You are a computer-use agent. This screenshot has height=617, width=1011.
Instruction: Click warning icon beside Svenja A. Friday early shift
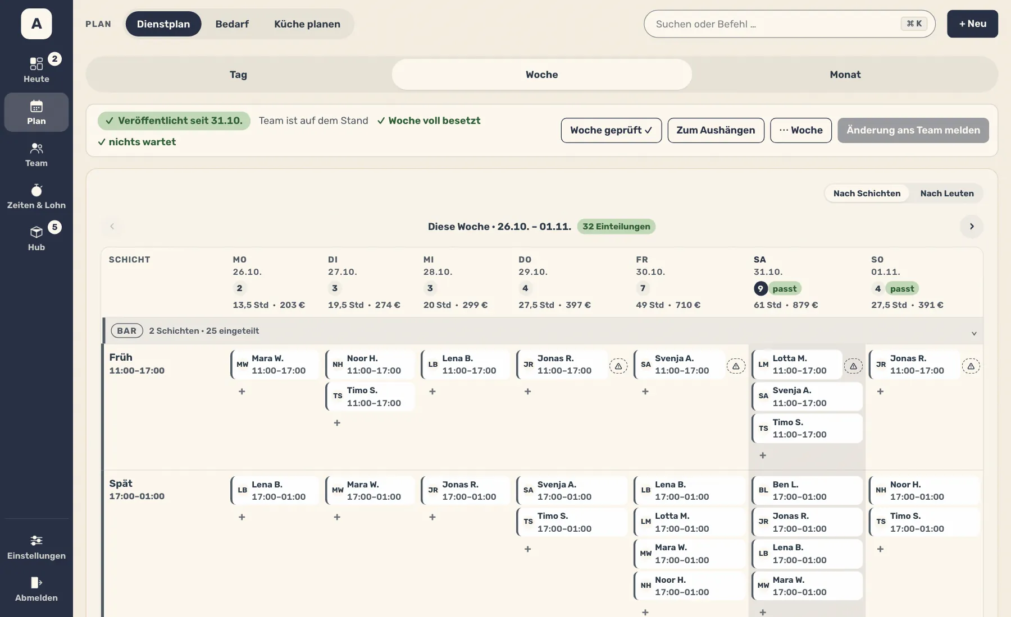point(736,366)
